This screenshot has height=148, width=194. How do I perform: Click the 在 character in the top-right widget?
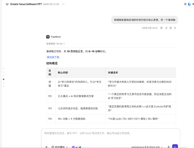[185, 4]
